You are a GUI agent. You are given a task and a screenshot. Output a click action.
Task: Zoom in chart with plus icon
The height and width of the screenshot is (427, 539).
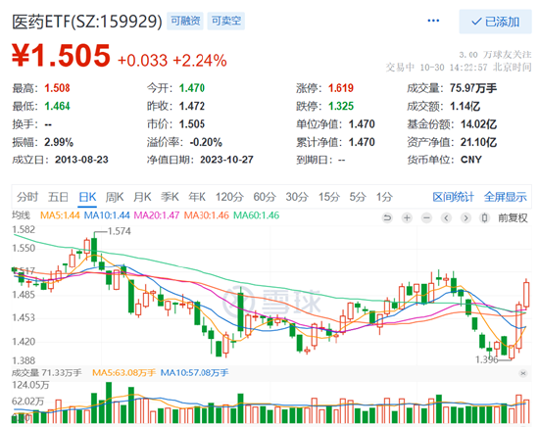[407, 217]
